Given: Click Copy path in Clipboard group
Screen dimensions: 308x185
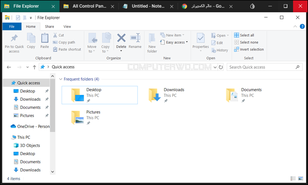Looking at the screenshot, I should 64,42.
